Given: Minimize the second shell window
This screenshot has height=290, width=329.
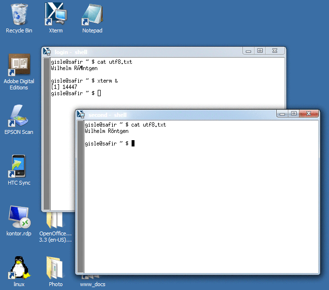Looking at the screenshot, I should pos(283,114).
